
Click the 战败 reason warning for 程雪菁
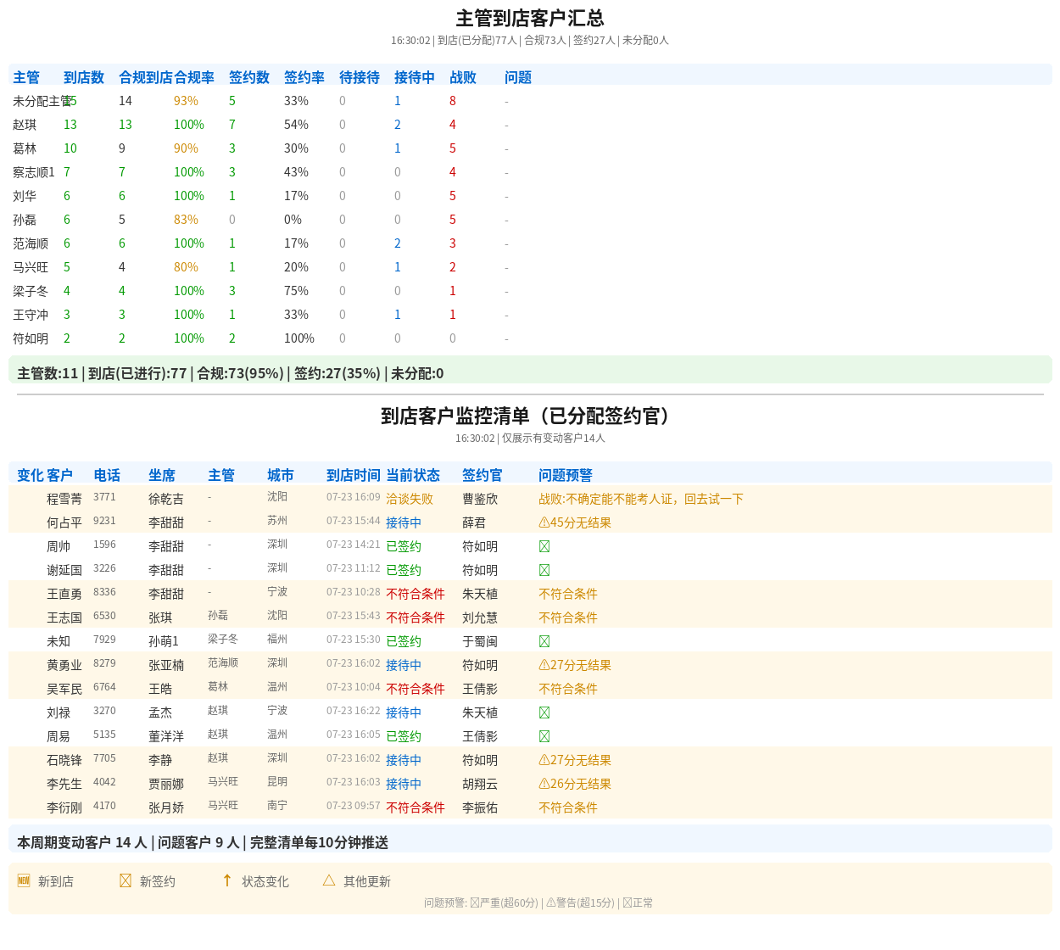(x=641, y=499)
